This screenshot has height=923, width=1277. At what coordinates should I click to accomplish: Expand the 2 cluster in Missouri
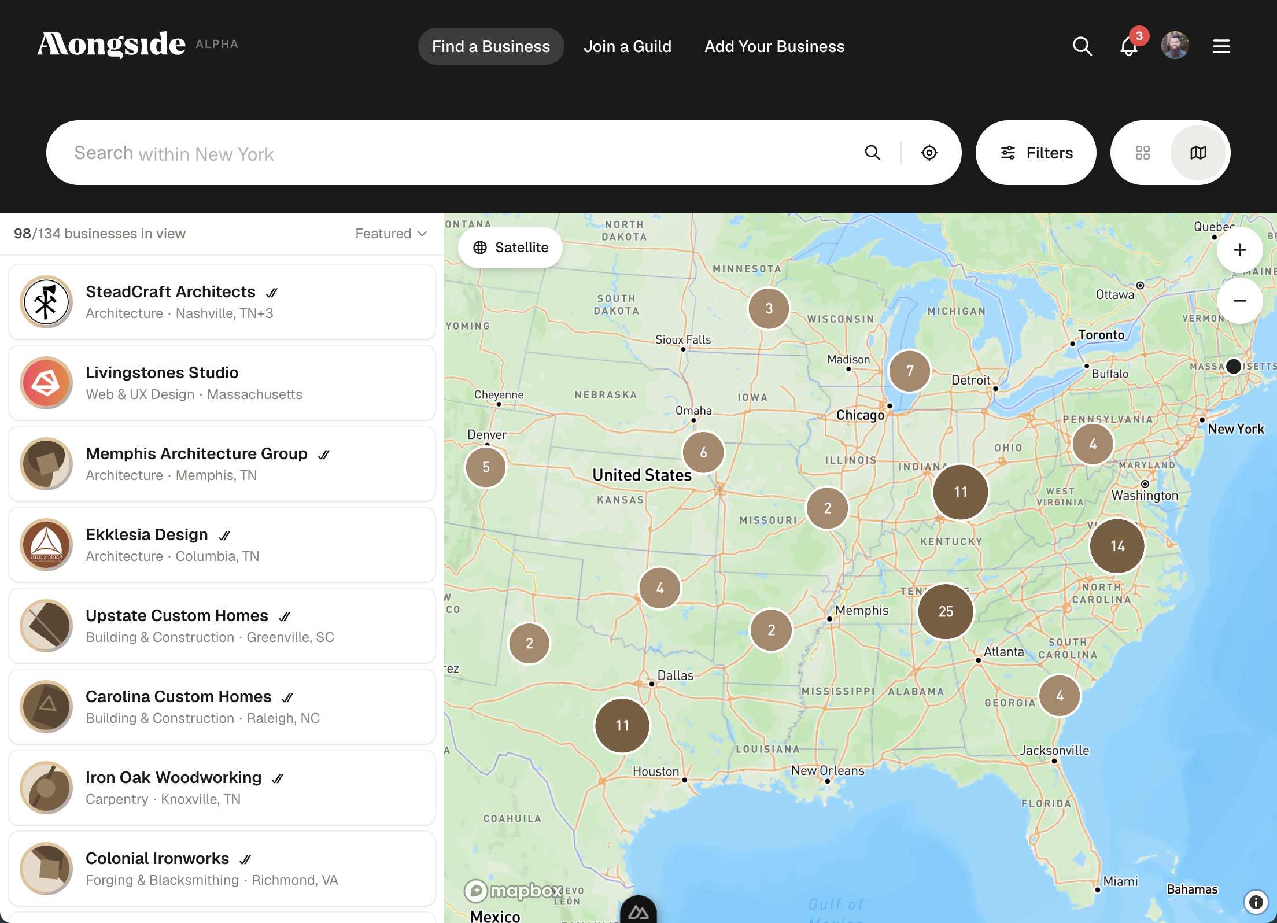click(828, 508)
